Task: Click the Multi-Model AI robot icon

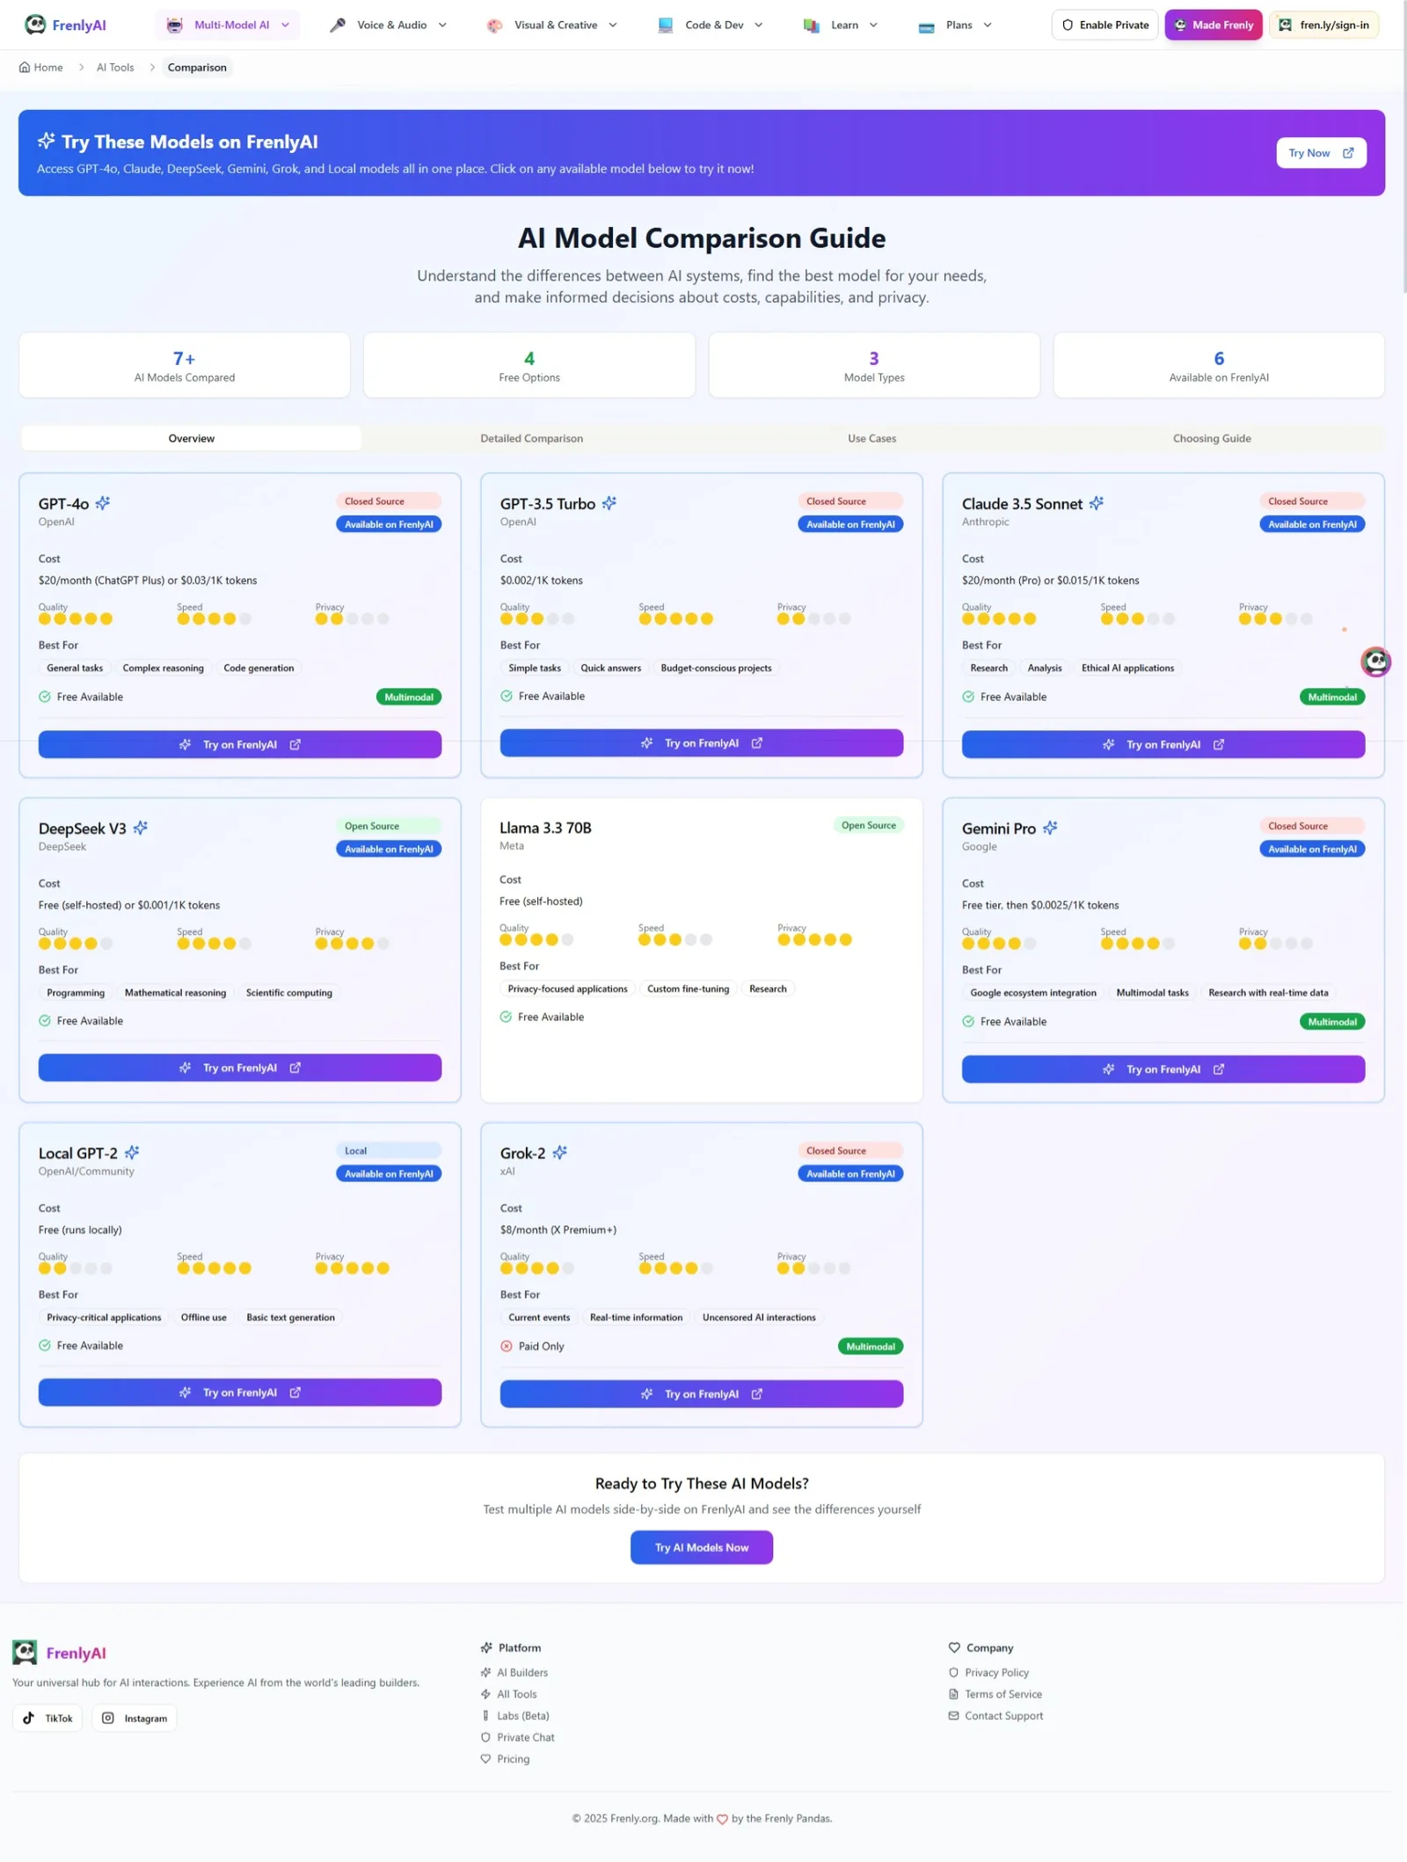Action: pyautogui.click(x=175, y=25)
